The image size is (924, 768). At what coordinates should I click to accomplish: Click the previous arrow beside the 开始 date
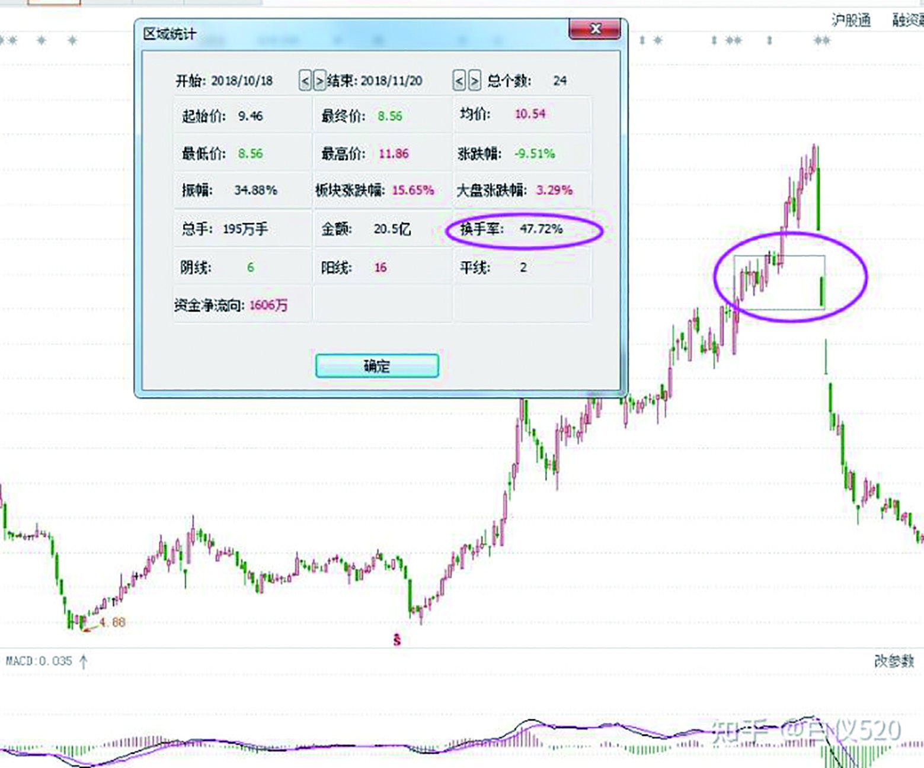pyautogui.click(x=304, y=81)
